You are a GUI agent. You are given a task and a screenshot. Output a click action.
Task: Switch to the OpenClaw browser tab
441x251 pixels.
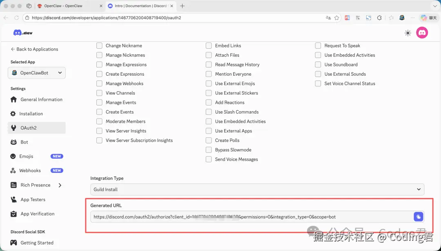[70, 6]
